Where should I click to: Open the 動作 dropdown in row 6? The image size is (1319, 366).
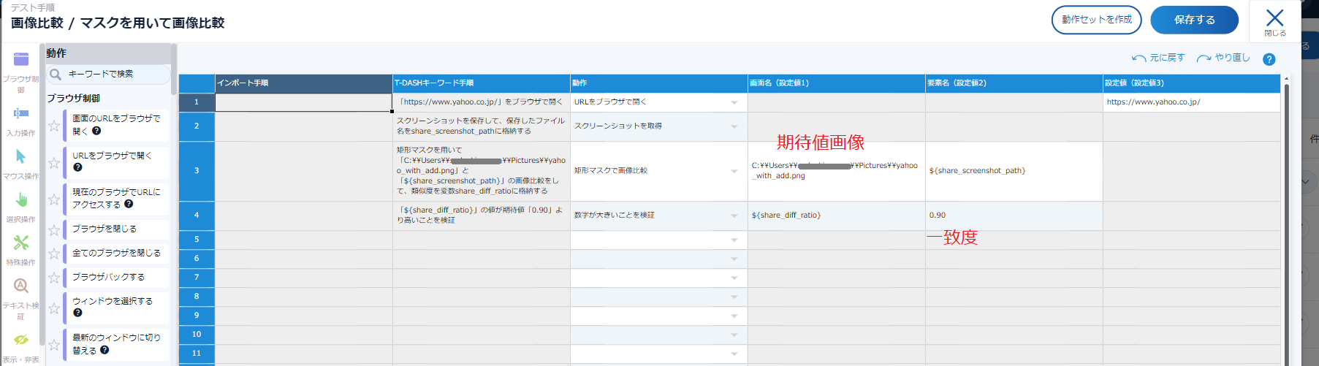(734, 259)
